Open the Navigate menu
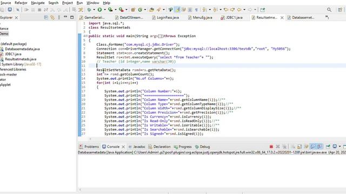 pos(38,3)
